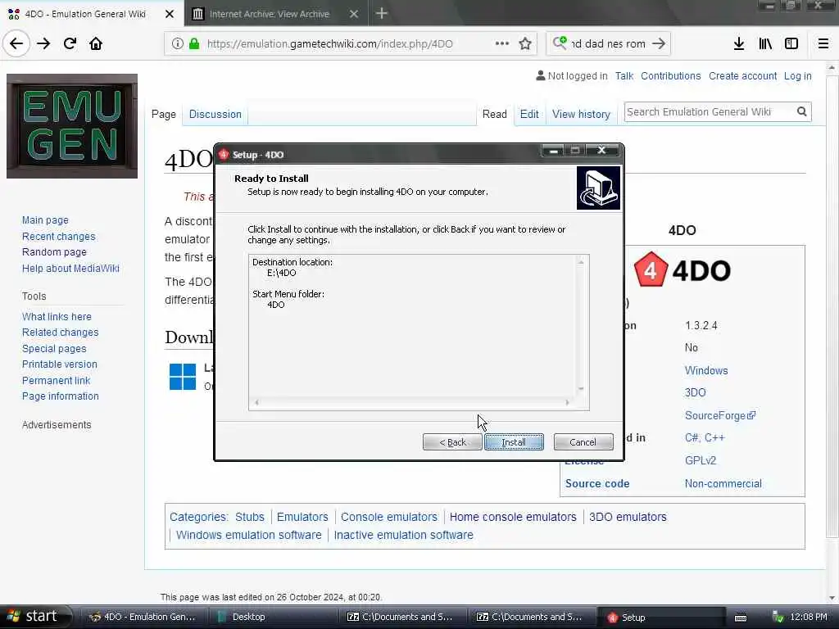Open Page information link

pos(61,396)
